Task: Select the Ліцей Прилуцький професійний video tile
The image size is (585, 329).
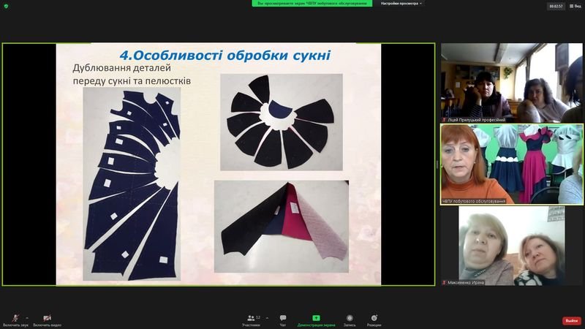Action: 511,82
